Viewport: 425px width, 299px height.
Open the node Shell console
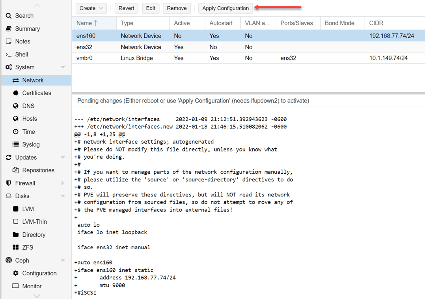point(23,54)
